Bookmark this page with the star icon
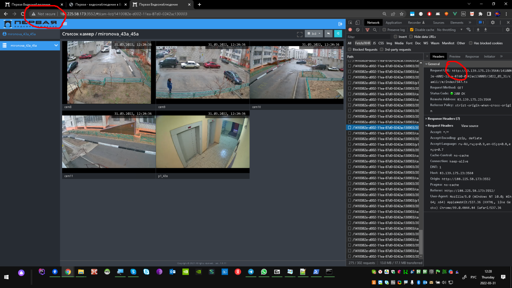Image resolution: width=512 pixels, height=288 pixels. tap(401, 14)
